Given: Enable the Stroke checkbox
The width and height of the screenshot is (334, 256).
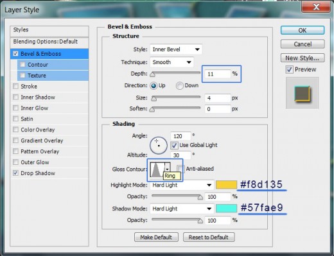Looking at the screenshot, I should [x=15, y=86].
